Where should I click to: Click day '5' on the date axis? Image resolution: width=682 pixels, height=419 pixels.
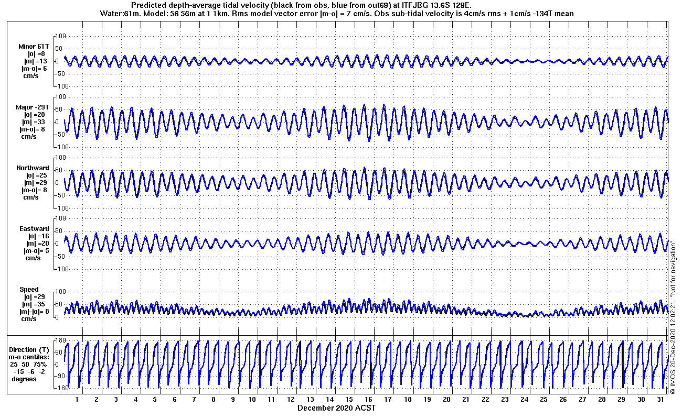click(155, 400)
